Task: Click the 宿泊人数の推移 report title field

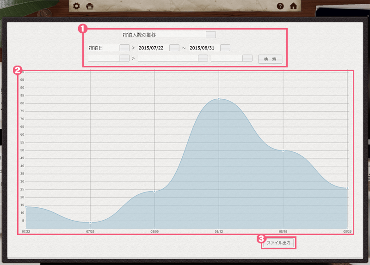Action: [162, 35]
